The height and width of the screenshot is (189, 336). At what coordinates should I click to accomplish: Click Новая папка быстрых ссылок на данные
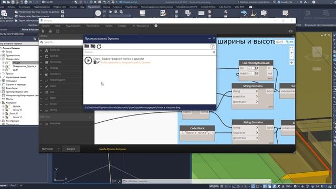tap(37, 12)
